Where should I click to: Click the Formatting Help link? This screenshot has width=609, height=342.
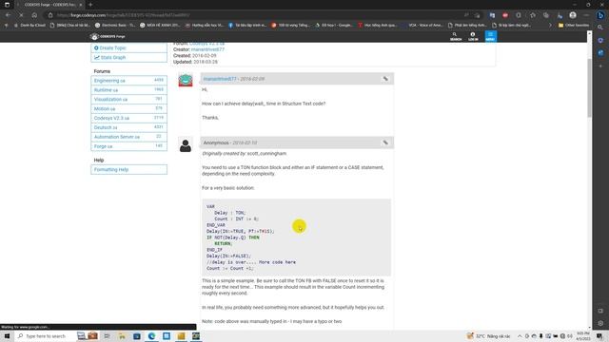[128, 169]
